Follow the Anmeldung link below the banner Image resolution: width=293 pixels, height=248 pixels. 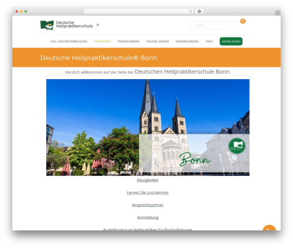point(148,218)
